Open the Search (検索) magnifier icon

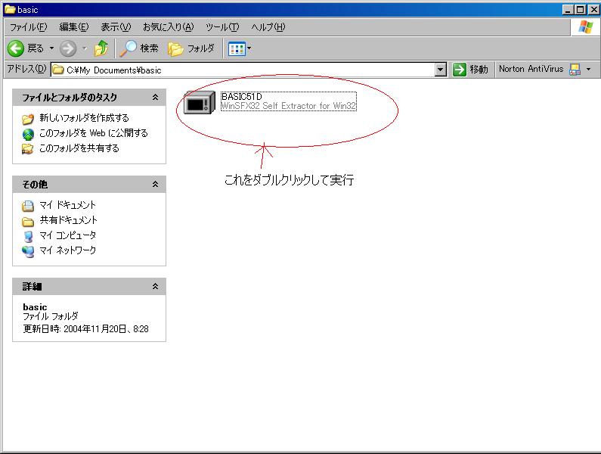128,48
